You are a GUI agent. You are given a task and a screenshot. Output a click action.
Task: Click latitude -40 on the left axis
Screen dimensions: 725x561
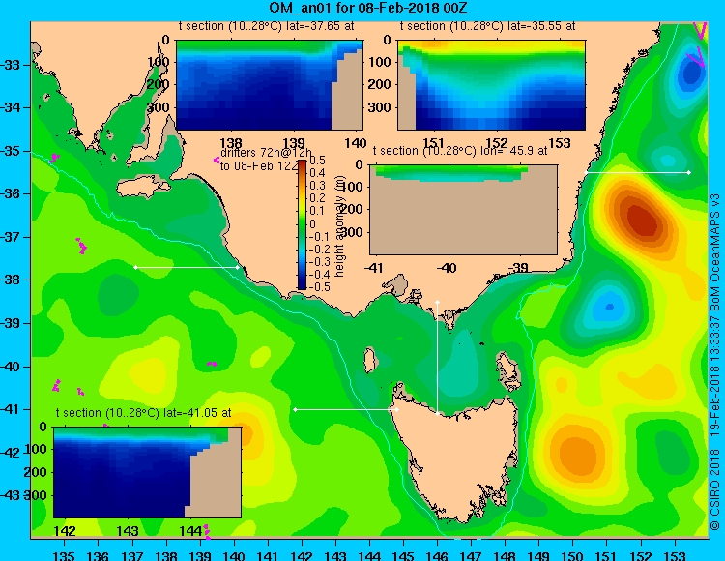click(x=11, y=367)
